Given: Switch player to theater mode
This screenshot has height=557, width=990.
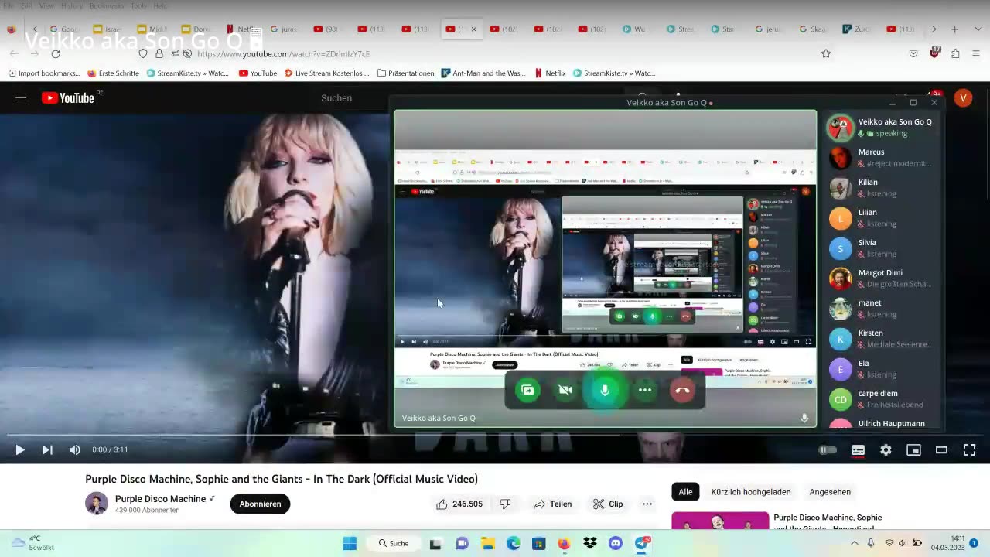Looking at the screenshot, I should click(941, 449).
